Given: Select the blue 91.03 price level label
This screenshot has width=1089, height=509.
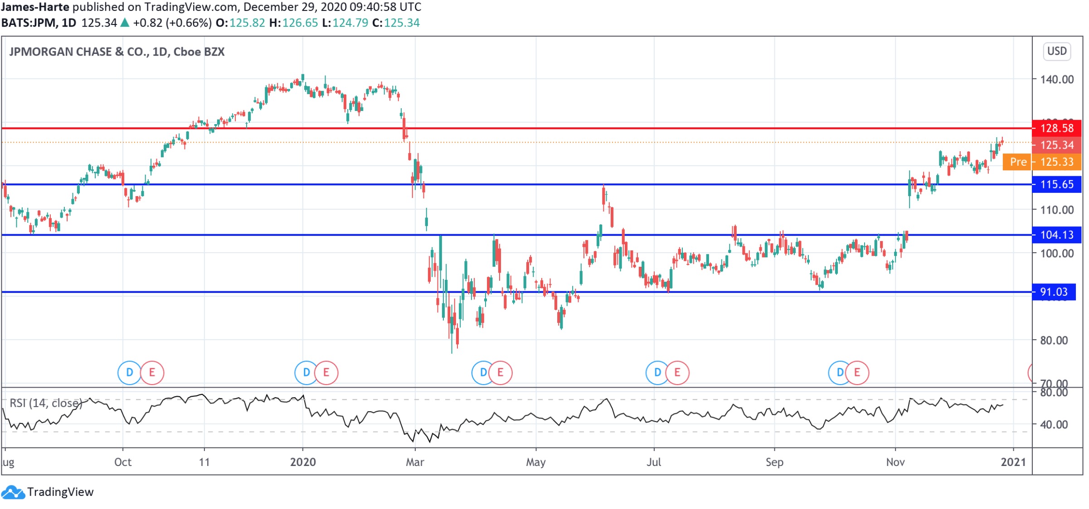Looking at the screenshot, I should (1054, 292).
